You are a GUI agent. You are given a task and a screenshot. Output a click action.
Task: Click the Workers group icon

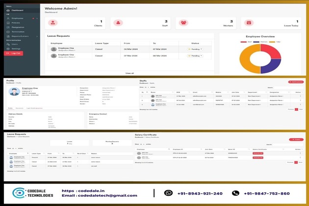pos(183,23)
